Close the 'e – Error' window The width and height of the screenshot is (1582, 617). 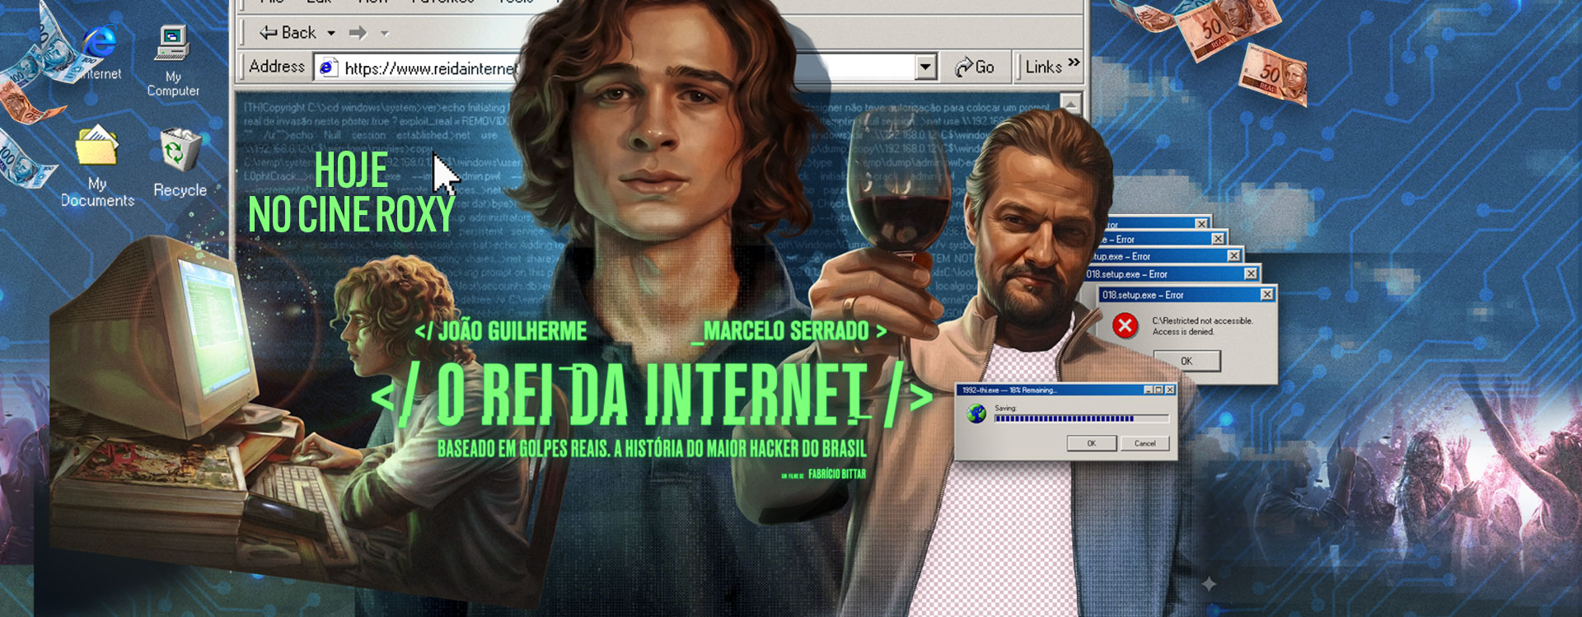(x=1219, y=239)
